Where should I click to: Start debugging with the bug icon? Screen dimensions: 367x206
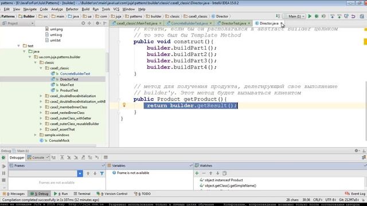317,17
